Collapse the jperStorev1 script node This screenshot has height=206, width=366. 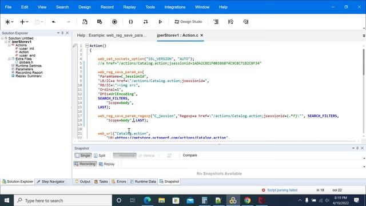point(6,42)
